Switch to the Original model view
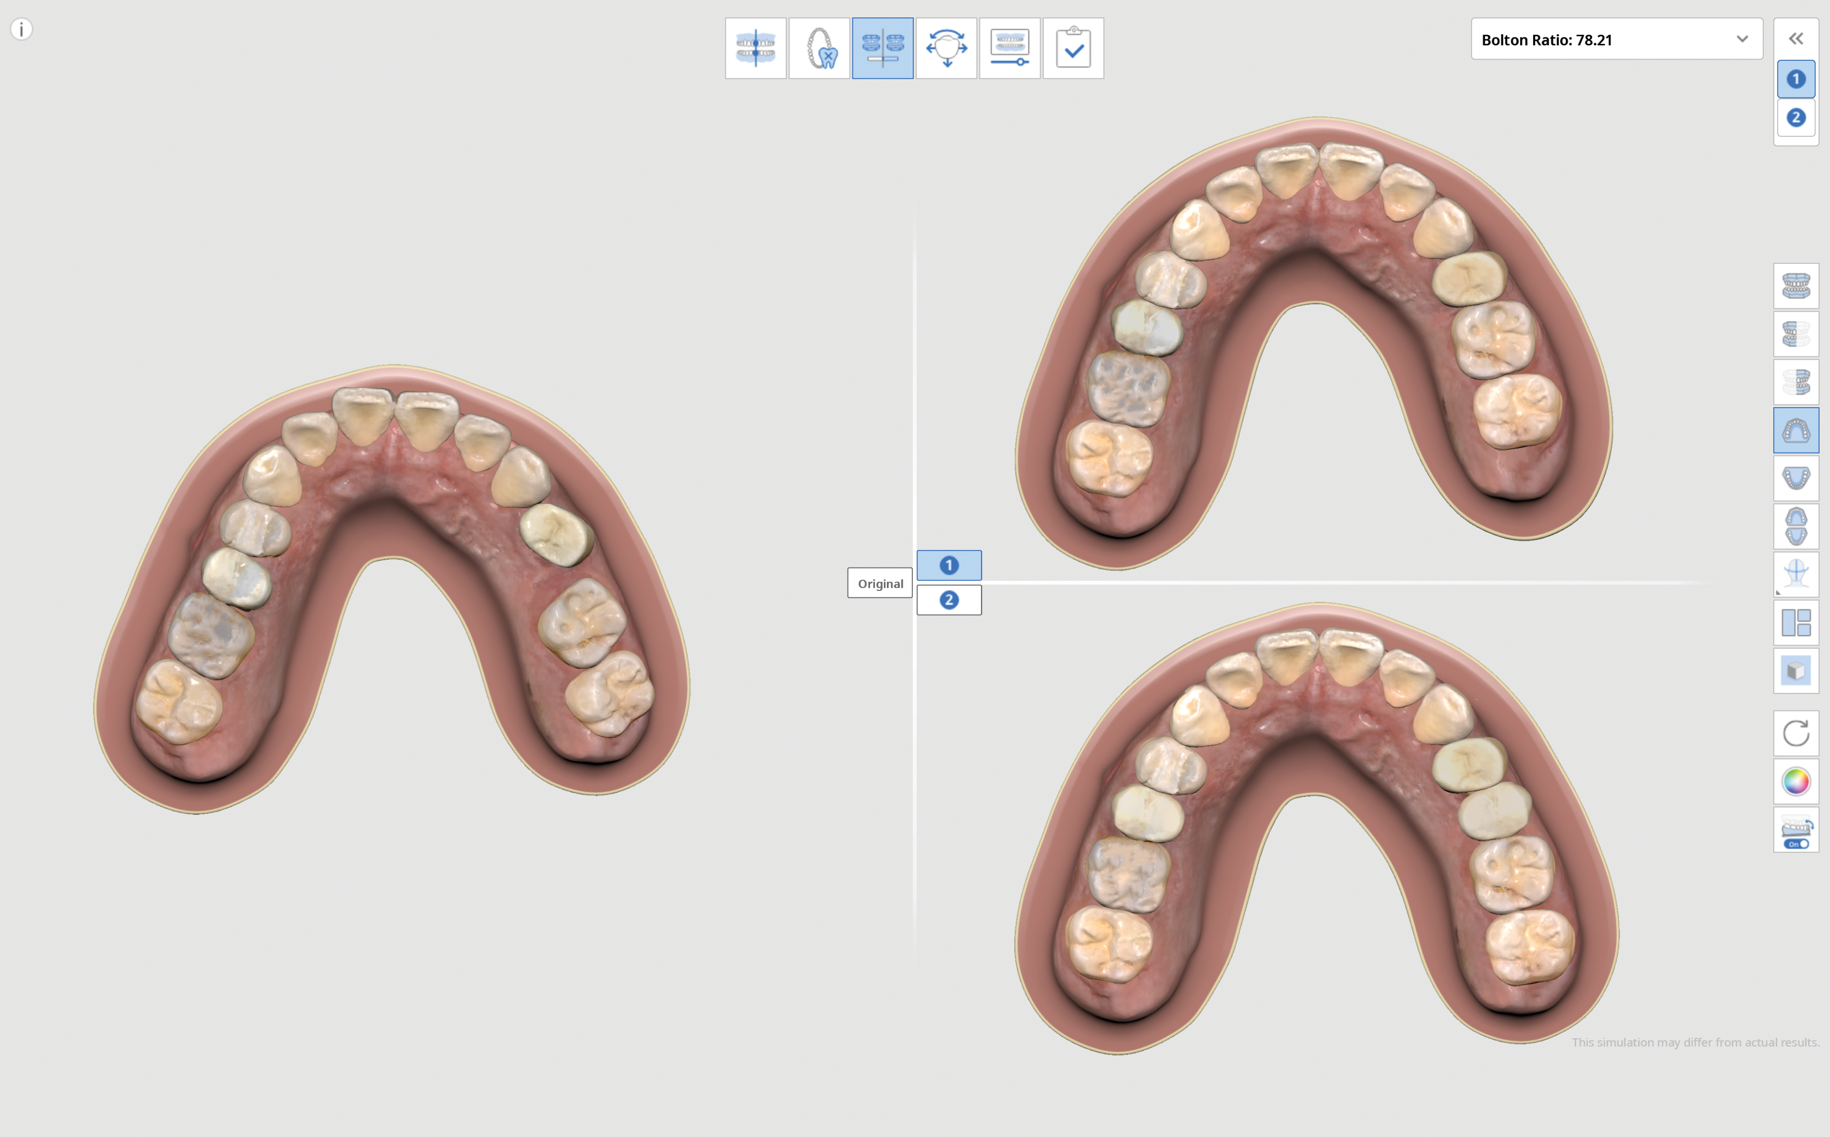This screenshot has height=1137, width=1830. 879,583
